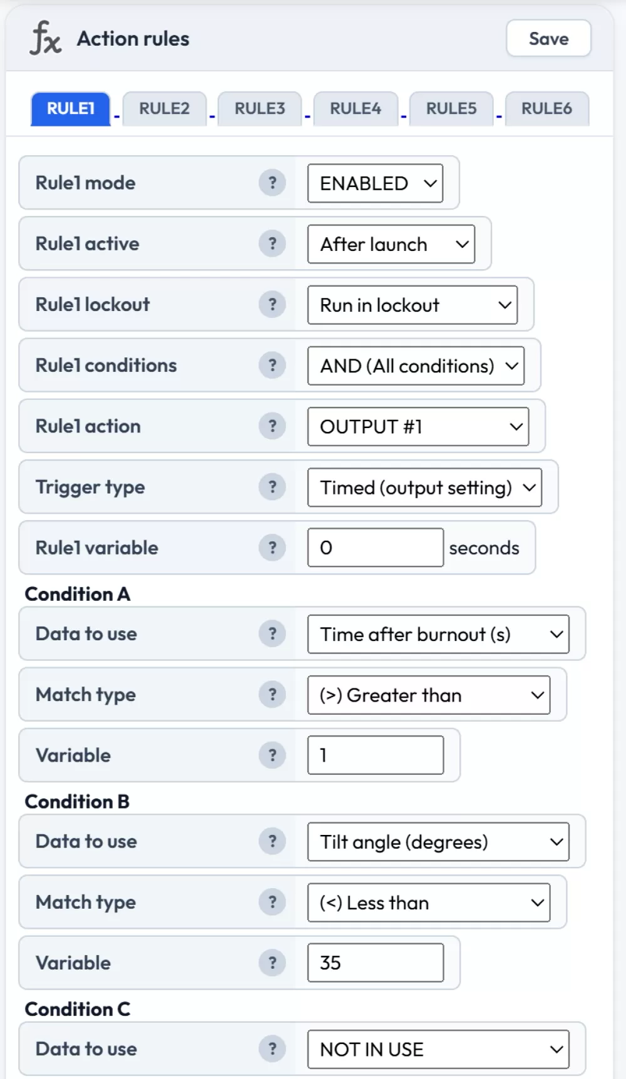Open help for Rule1 active setting
Image resolution: width=626 pixels, height=1079 pixels.
click(x=272, y=243)
